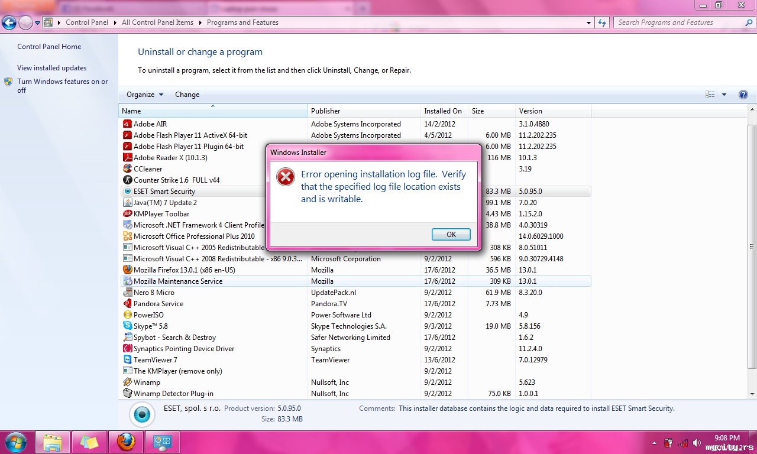The width and height of the screenshot is (757, 454).
Task: Select the Pandora Service icon
Action: 127,304
